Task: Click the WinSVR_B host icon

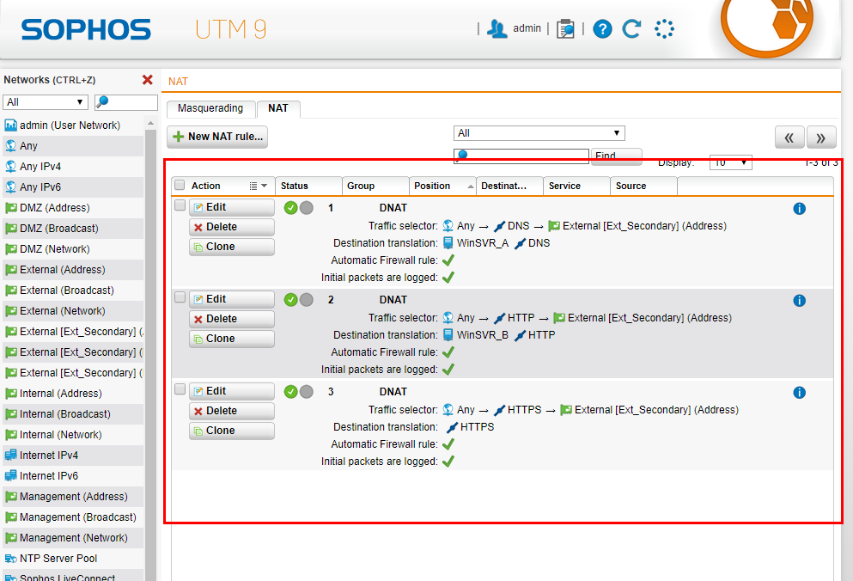Action: pyautogui.click(x=448, y=335)
